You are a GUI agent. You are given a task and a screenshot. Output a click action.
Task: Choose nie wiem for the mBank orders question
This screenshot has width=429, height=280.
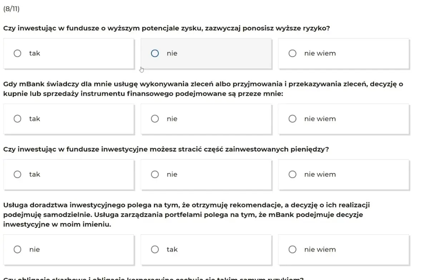[x=343, y=119]
